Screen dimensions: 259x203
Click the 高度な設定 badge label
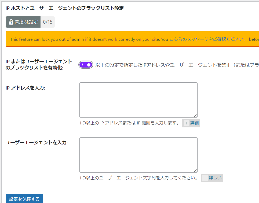click(26, 22)
